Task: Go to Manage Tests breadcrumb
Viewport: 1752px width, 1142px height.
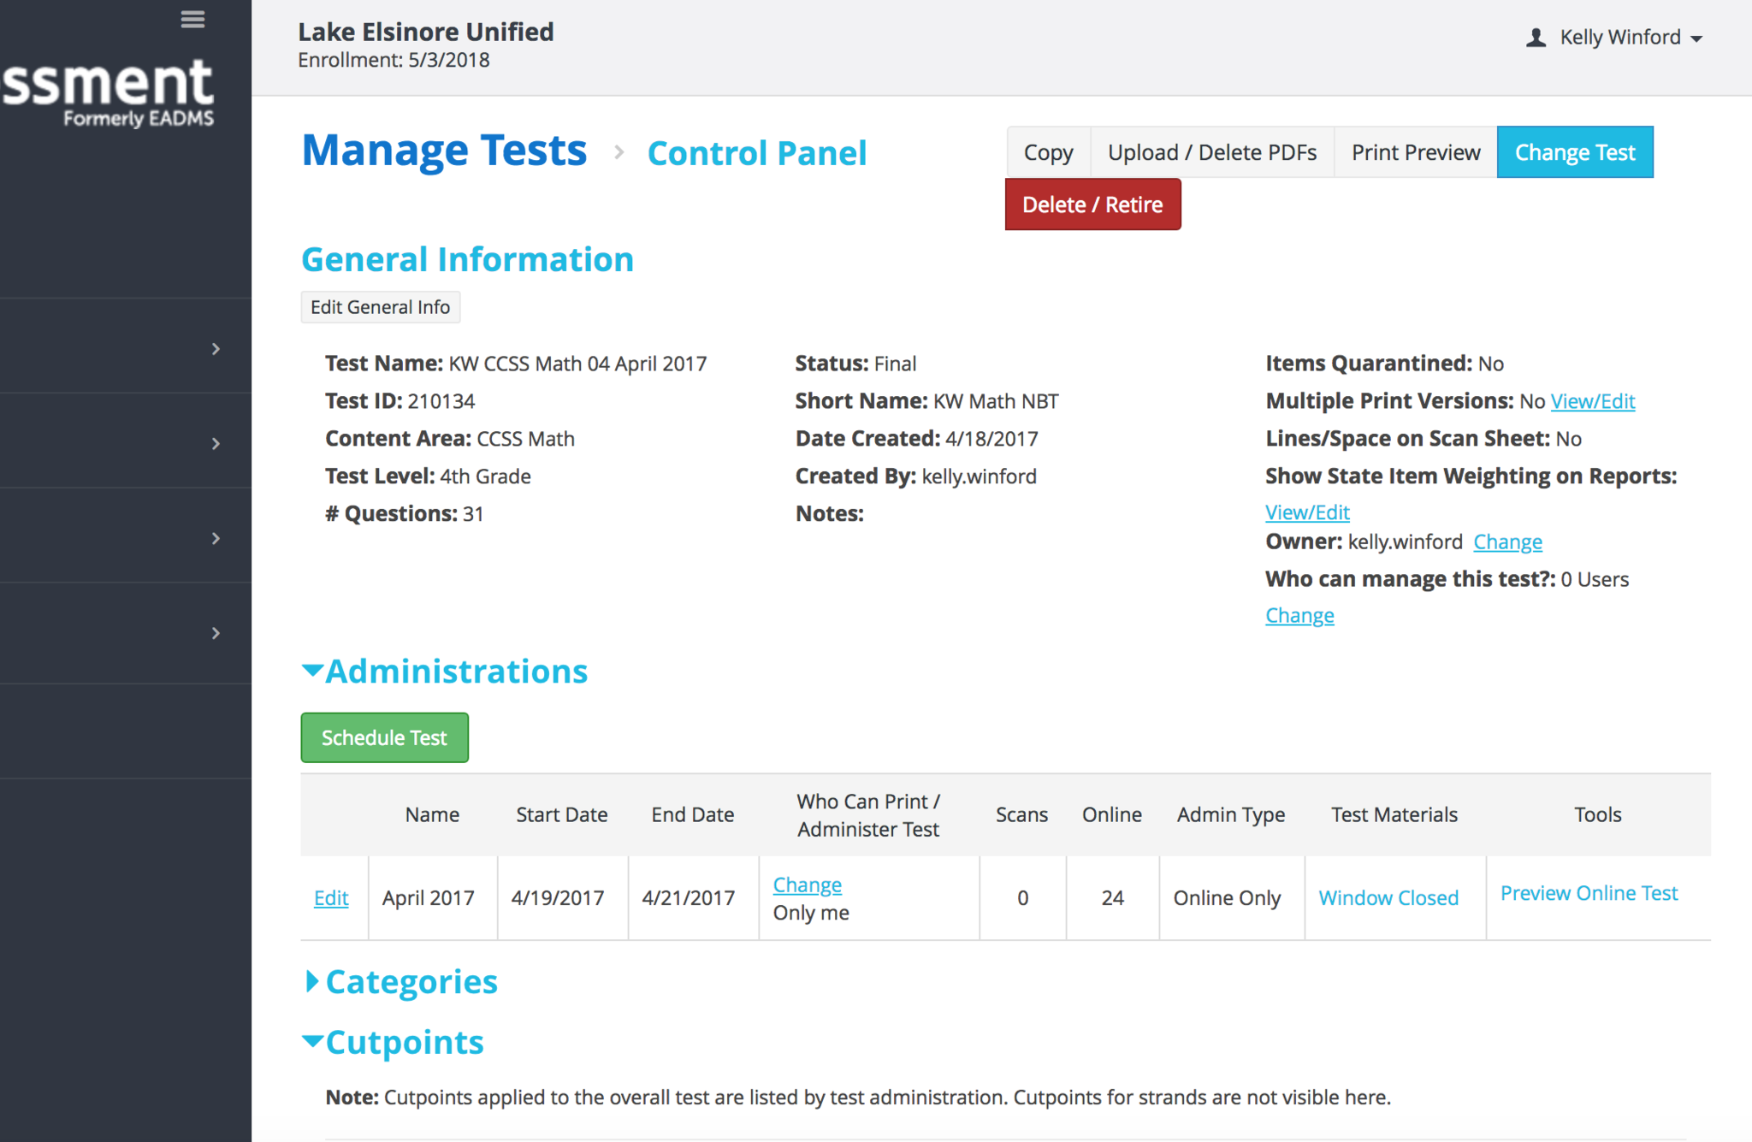Action: [x=444, y=151]
